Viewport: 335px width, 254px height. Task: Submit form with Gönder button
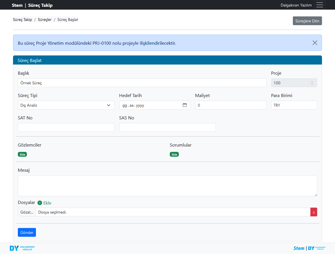27,233
